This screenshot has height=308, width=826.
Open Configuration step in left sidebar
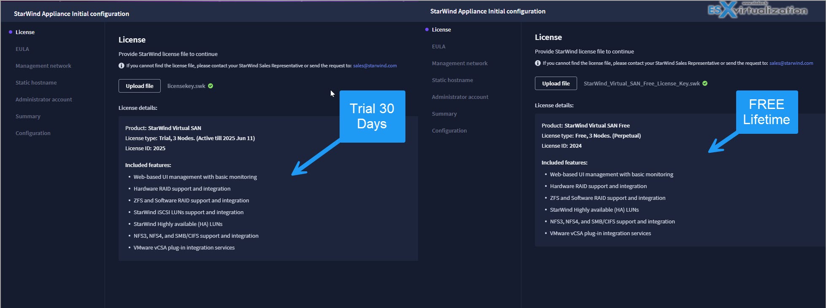tap(33, 133)
